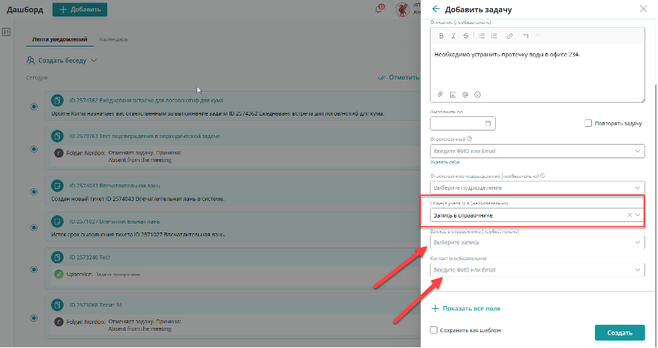Switch to Календарь tab

(114, 40)
